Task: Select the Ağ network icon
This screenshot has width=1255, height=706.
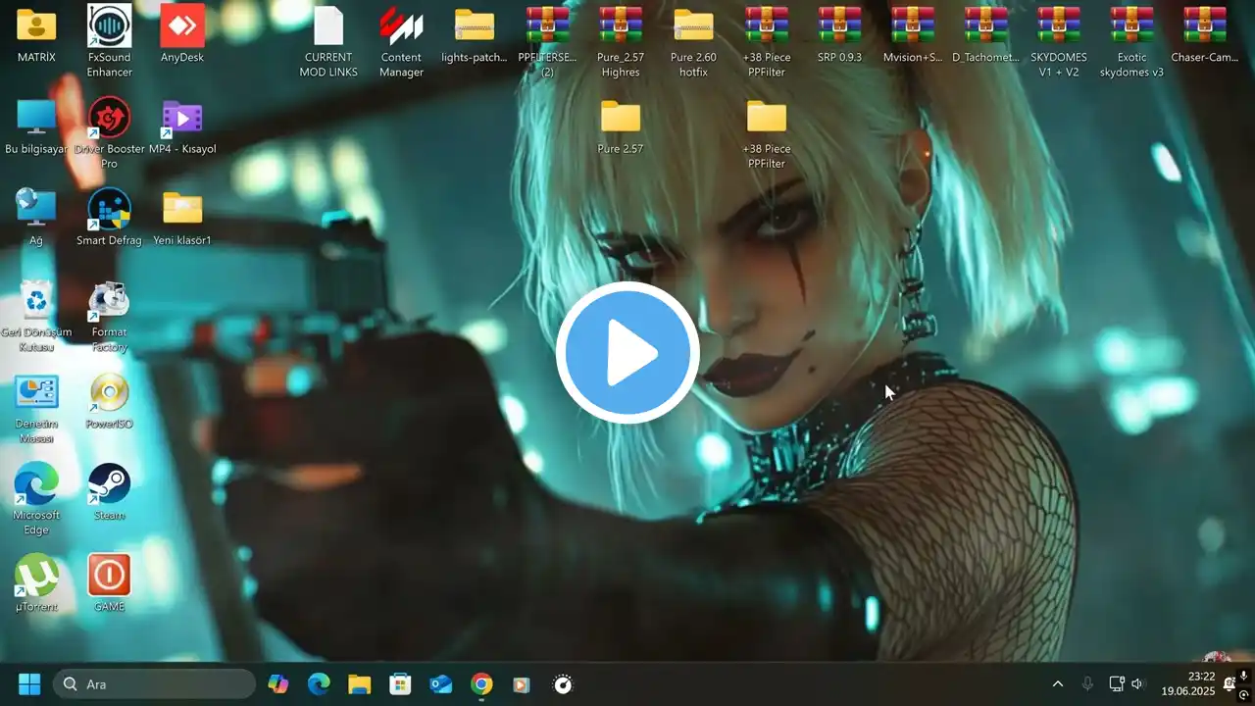Action: 36,209
